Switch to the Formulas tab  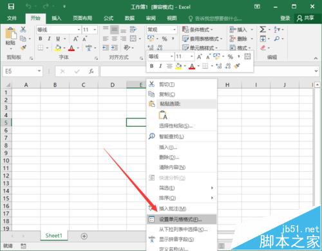click(x=108, y=18)
